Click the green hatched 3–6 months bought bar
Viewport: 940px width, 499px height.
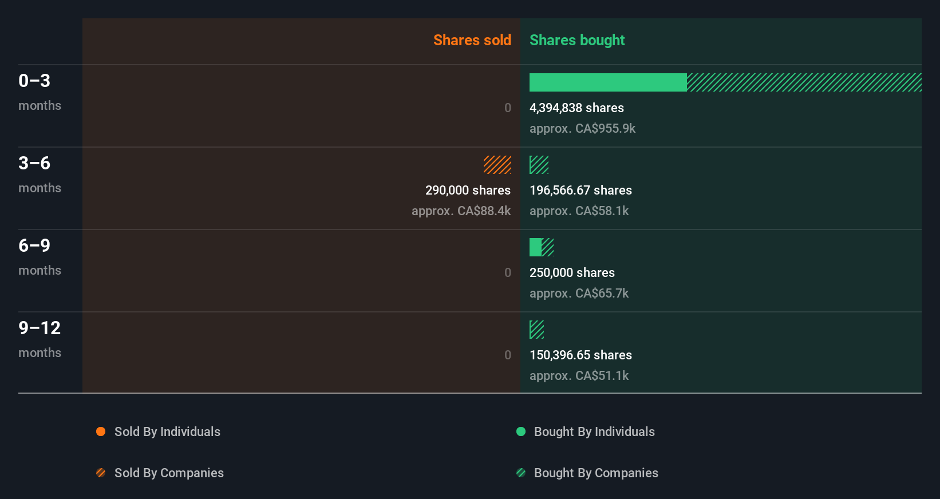539,165
